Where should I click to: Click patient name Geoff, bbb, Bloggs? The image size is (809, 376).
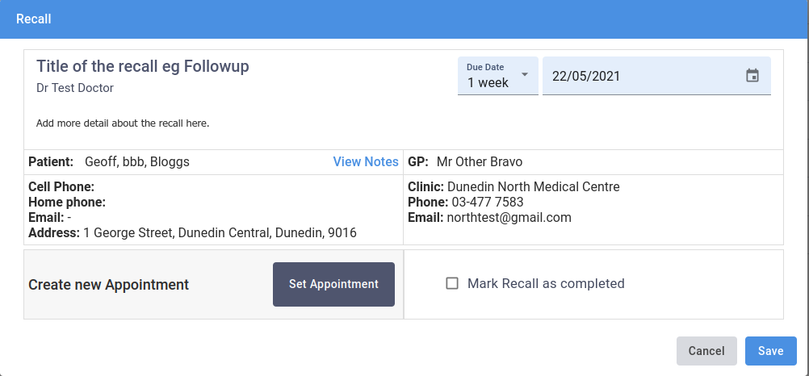[137, 161]
